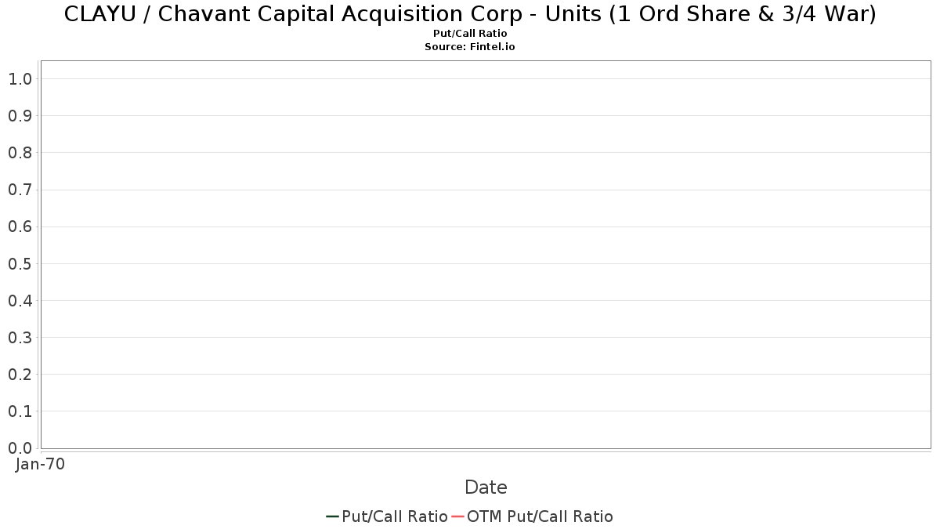This screenshot has width=940, height=529.
Task: Click the 0.2 y-axis tick label
Action: tap(20, 375)
